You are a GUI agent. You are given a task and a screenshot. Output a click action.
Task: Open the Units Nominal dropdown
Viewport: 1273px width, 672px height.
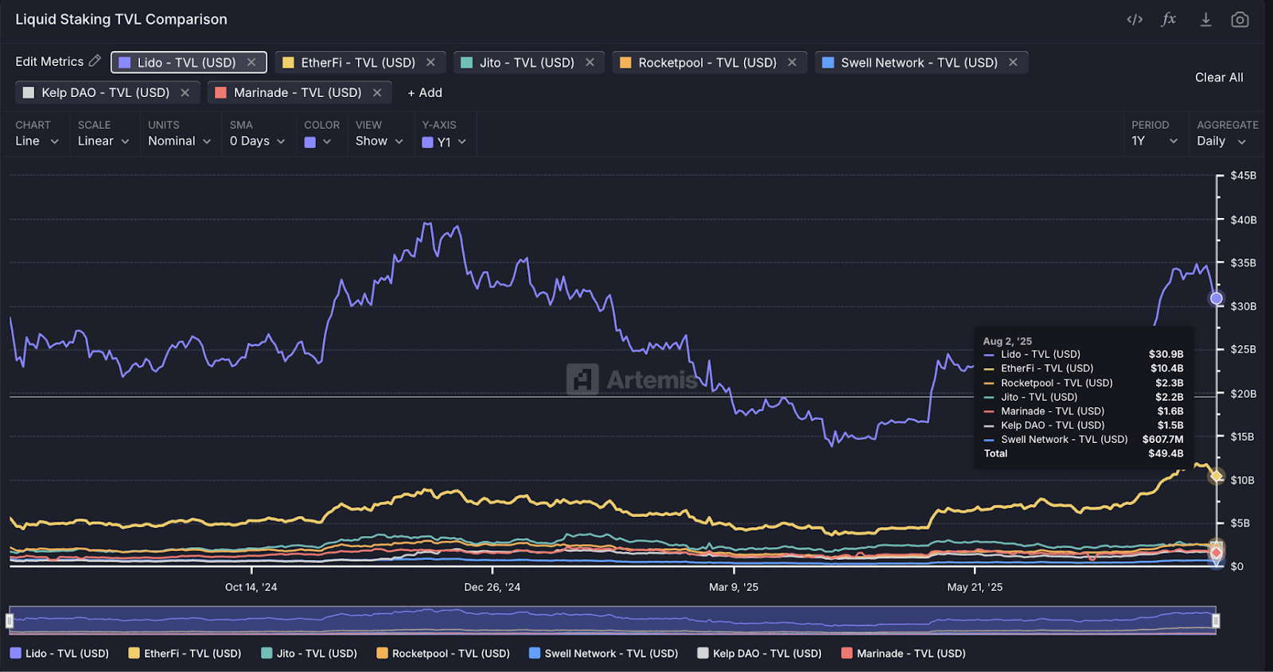180,141
